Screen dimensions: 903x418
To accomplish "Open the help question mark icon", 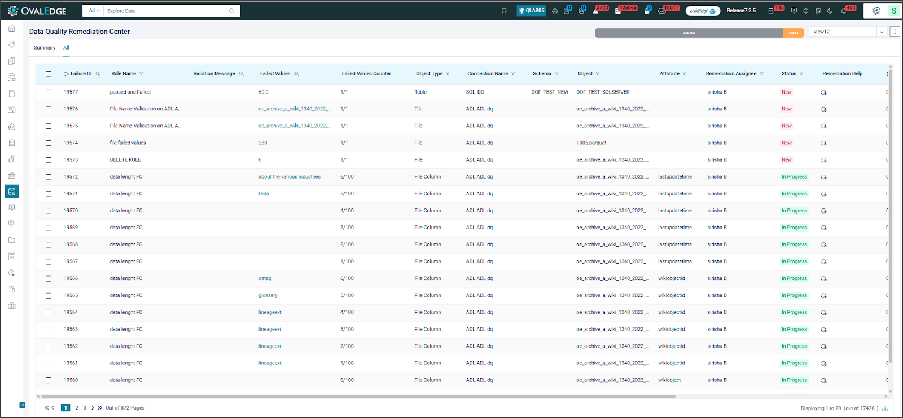I will point(805,11).
